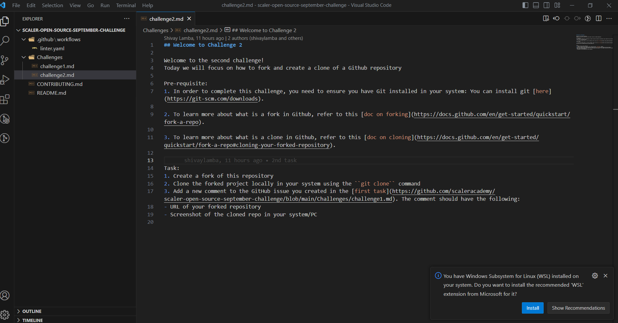Toggle the Panel visibility control in title bar
Viewport: 618px width, 323px height.
pos(536,5)
